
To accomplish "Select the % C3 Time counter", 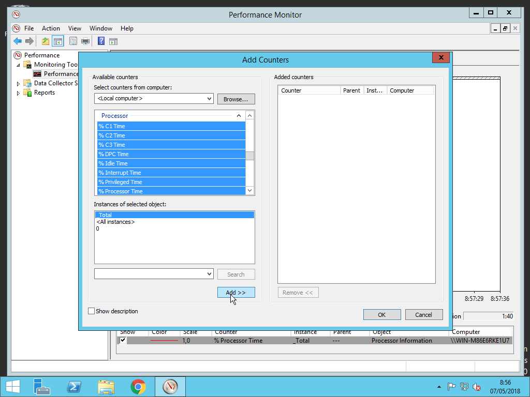I will 171,145.
